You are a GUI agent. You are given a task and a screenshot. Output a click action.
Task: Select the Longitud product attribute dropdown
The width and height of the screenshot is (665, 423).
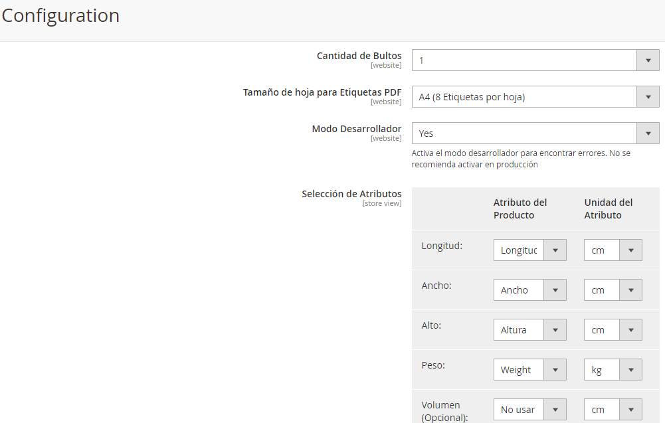(529, 250)
